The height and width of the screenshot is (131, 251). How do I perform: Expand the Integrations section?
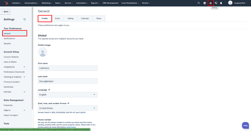click(15, 67)
